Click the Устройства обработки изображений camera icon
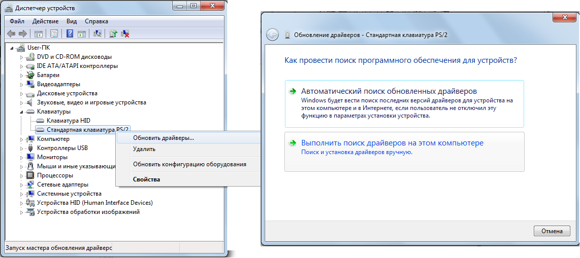Image resolution: width=580 pixels, height=258 pixels. coord(31,212)
